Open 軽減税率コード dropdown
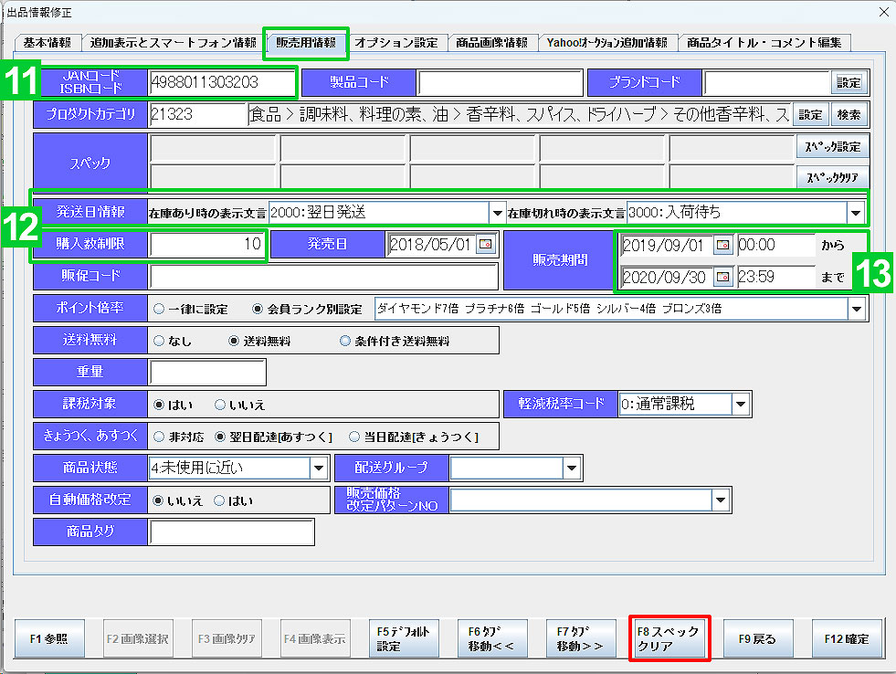The height and width of the screenshot is (674, 896). (x=740, y=404)
